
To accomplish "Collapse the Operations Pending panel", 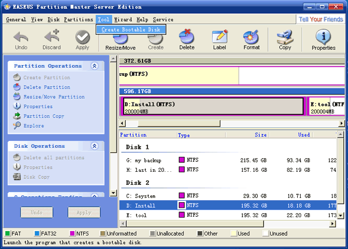I will click(95, 196).
